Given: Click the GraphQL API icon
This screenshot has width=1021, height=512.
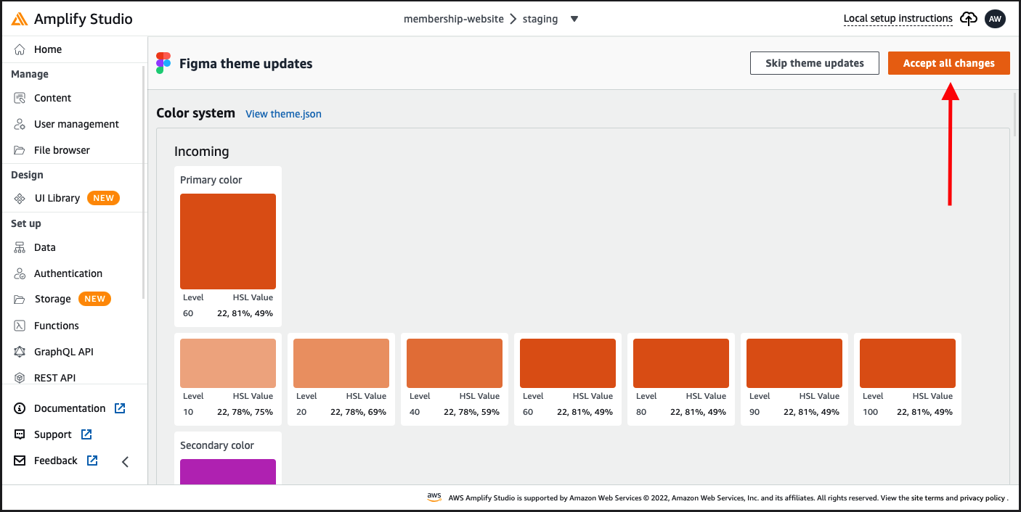Looking at the screenshot, I should 20,352.
